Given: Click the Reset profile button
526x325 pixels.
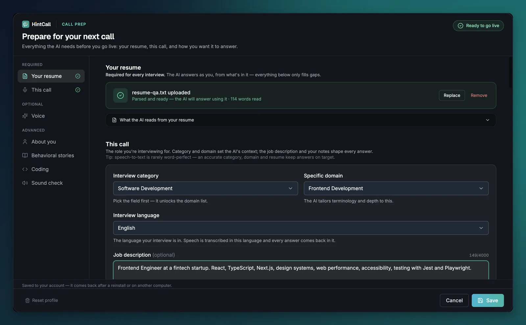Looking at the screenshot, I should click(42, 301).
